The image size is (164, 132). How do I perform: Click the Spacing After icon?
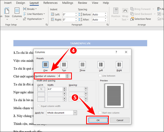click(x=80, y=19)
